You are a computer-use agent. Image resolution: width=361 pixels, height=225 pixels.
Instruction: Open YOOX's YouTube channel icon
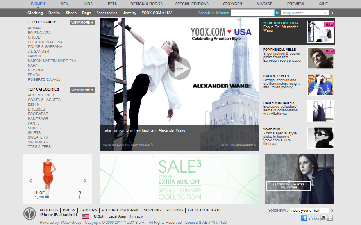coord(323,218)
